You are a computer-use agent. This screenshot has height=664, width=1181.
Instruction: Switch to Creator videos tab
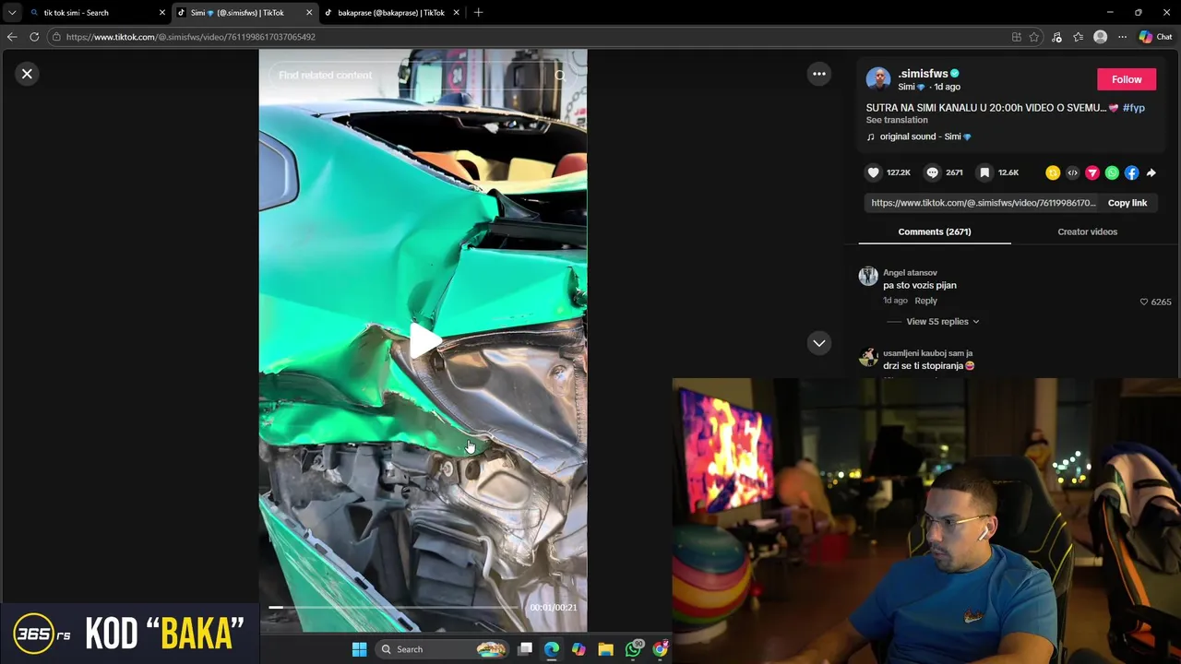tap(1087, 231)
